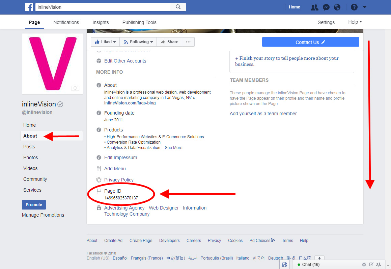Click the category icon beside Advertising Agency
Screen dimensions: 391x269
99,208
